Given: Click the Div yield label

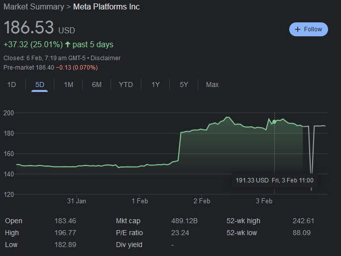Looking at the screenshot, I should pyautogui.click(x=129, y=245).
